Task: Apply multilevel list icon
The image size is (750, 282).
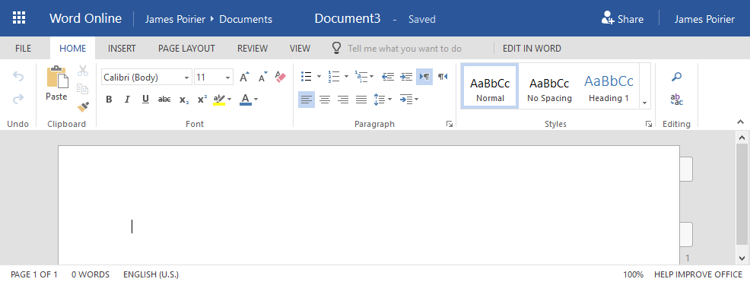Action: point(361,77)
